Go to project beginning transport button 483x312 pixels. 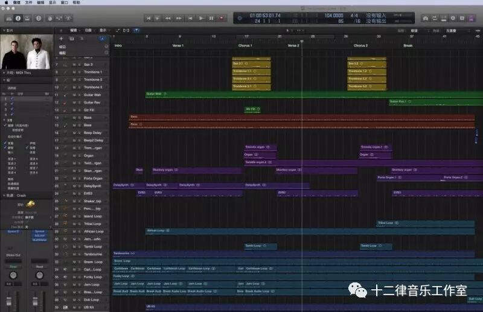click(x=149, y=19)
